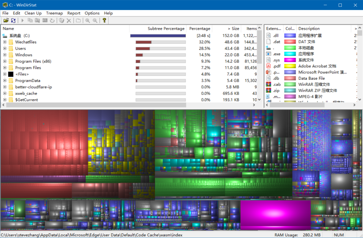
Task: Select the .zip WinRAR extension icon
Action: (269, 91)
